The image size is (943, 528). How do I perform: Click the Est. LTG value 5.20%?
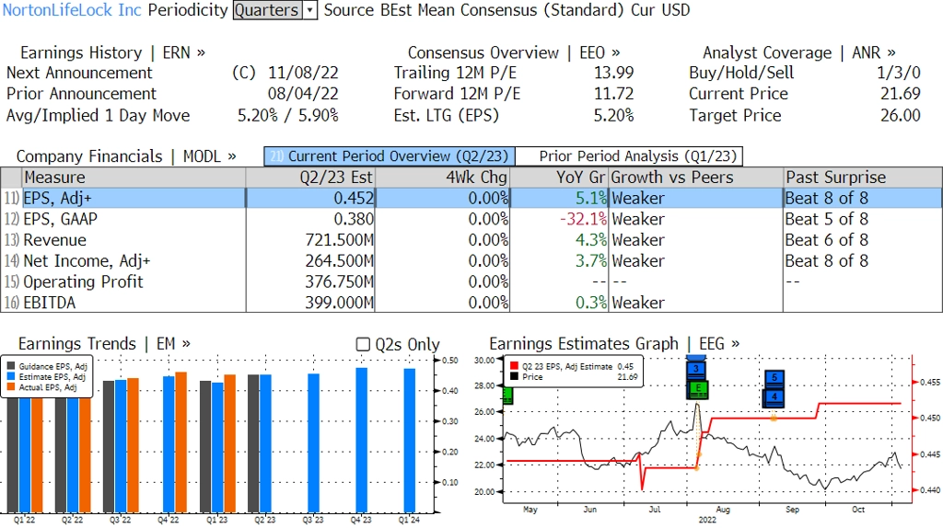613,115
